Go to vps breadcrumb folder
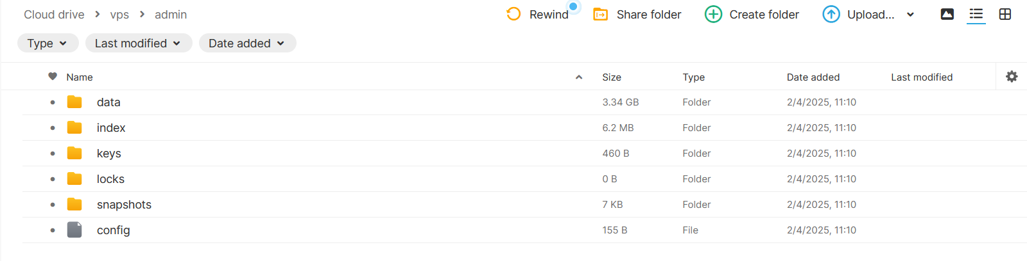 point(119,14)
